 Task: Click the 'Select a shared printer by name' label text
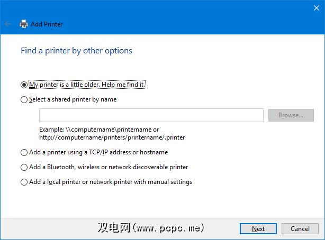click(x=73, y=99)
